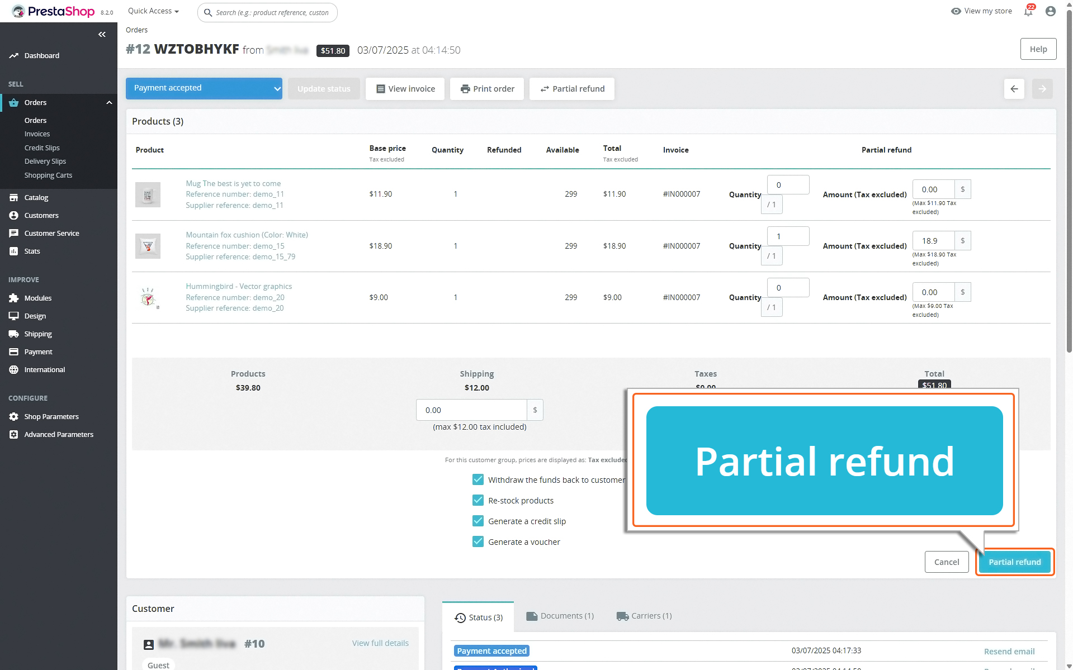This screenshot has height=670, width=1073.
Task: Go to previous order arrow
Action: click(x=1014, y=89)
